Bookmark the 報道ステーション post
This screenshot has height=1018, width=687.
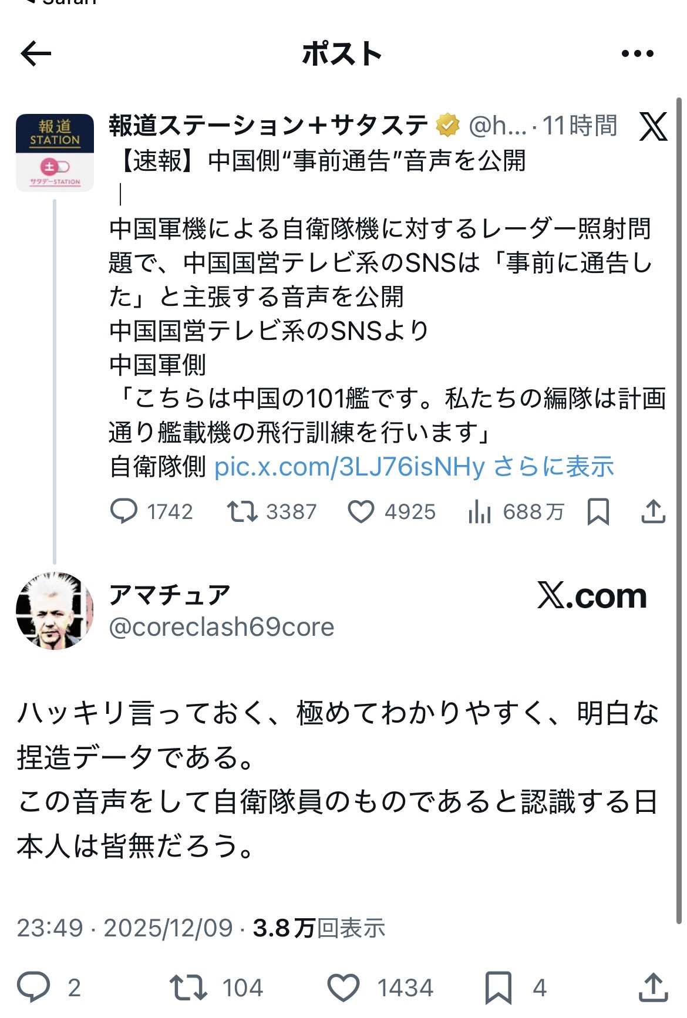point(598,511)
